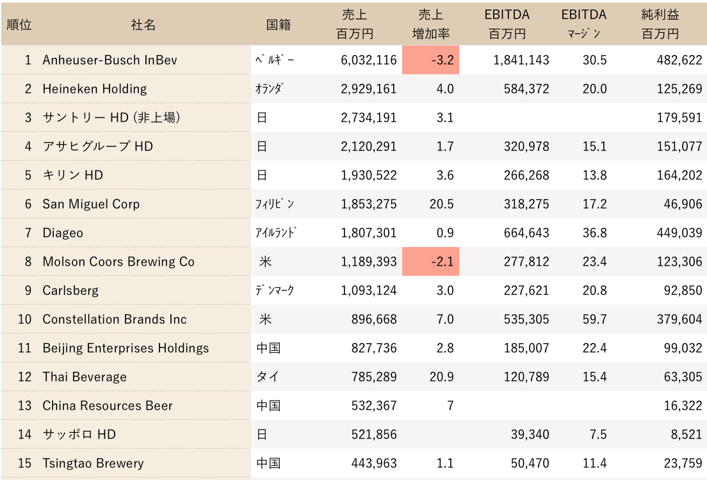Click the 2,929,161 sales value

click(369, 89)
